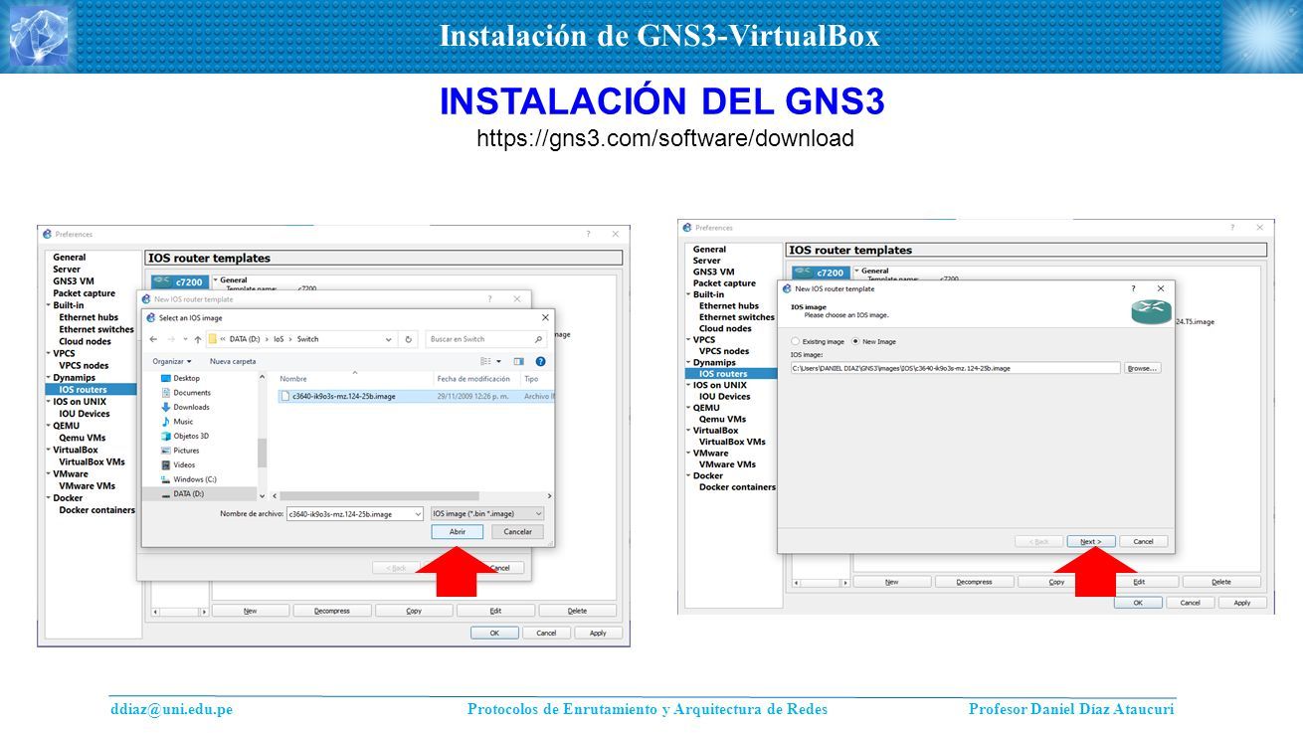Open the view options dropdown arrow
This screenshot has height=733, width=1303.
(x=498, y=361)
